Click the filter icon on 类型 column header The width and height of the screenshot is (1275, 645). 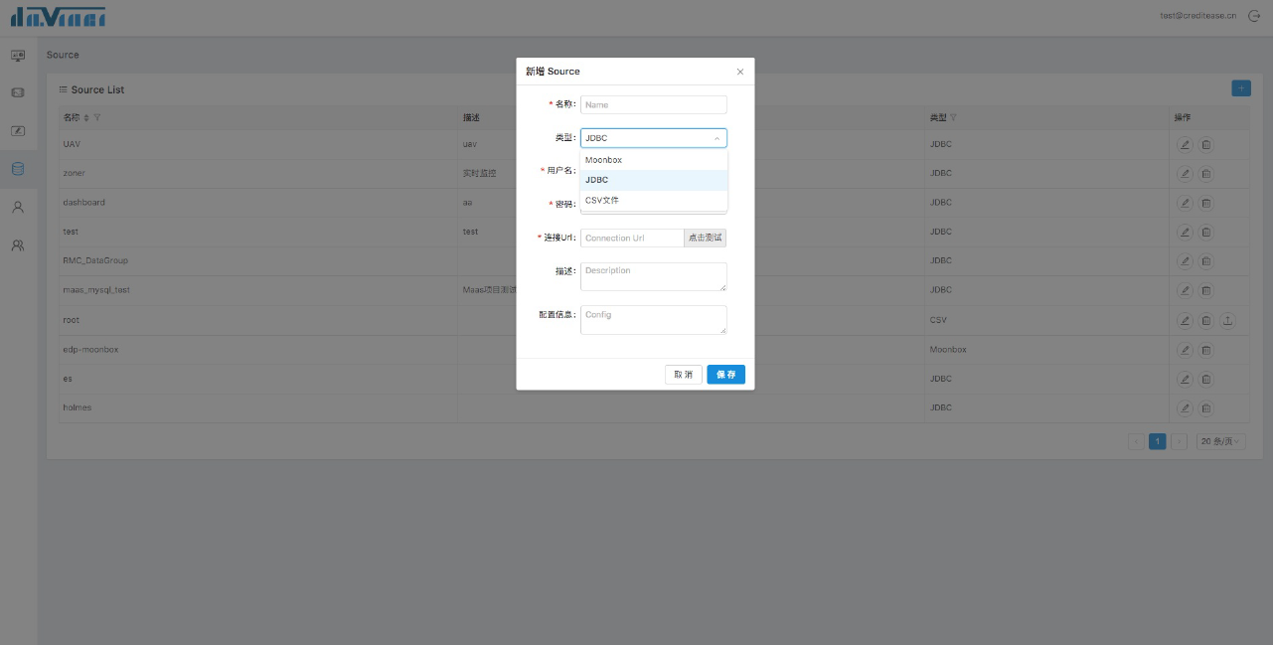(954, 118)
